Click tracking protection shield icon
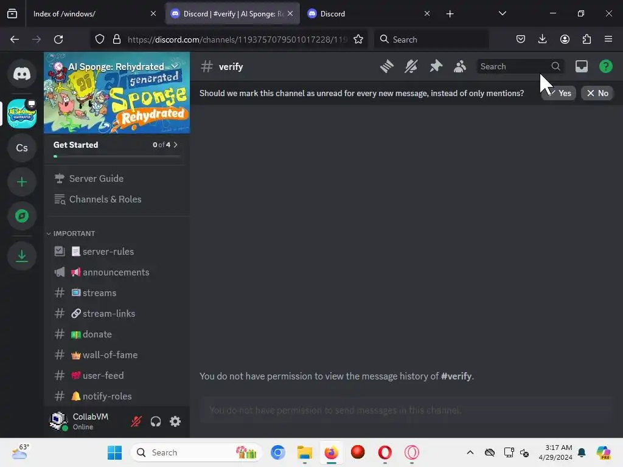 point(100,40)
